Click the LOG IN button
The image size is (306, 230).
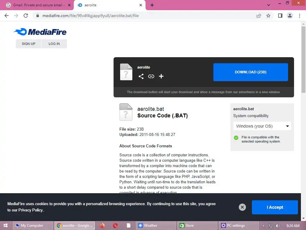point(54,44)
